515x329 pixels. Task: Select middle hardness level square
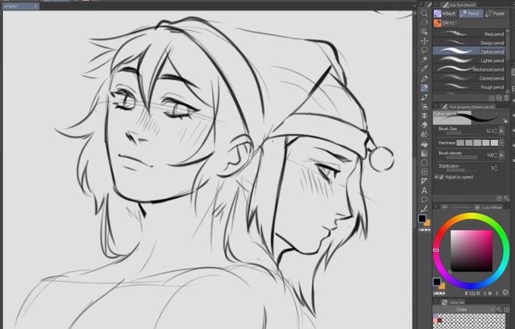(x=478, y=143)
